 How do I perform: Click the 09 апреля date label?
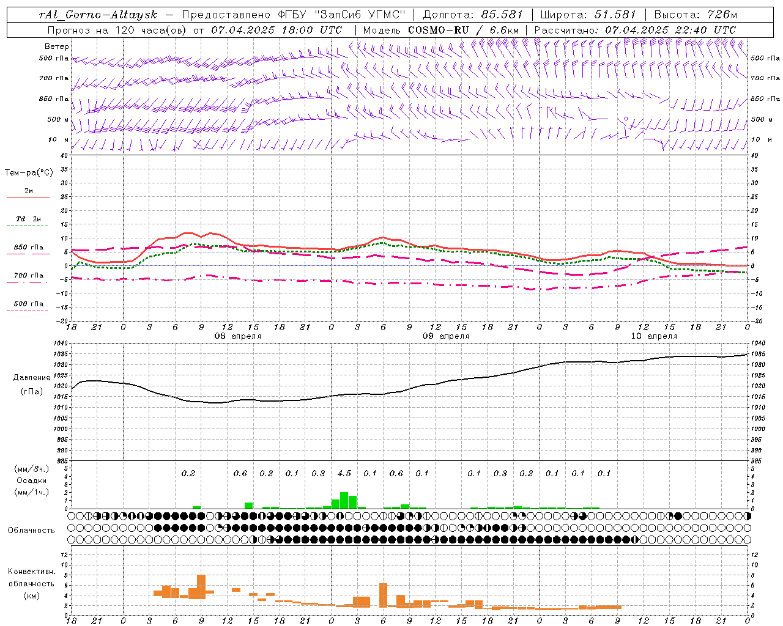click(x=446, y=336)
